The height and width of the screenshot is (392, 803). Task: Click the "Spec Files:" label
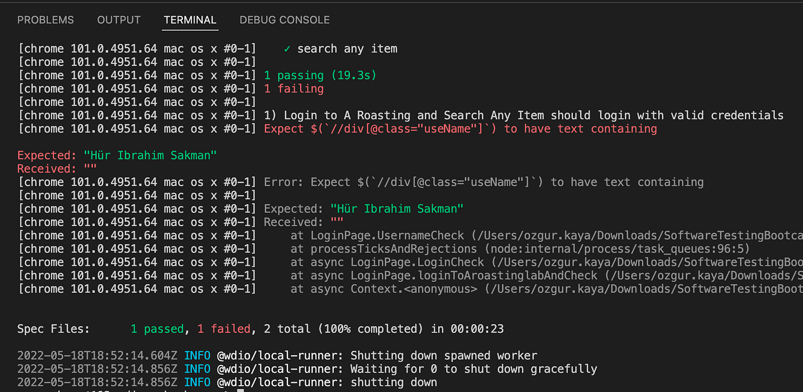click(x=53, y=329)
